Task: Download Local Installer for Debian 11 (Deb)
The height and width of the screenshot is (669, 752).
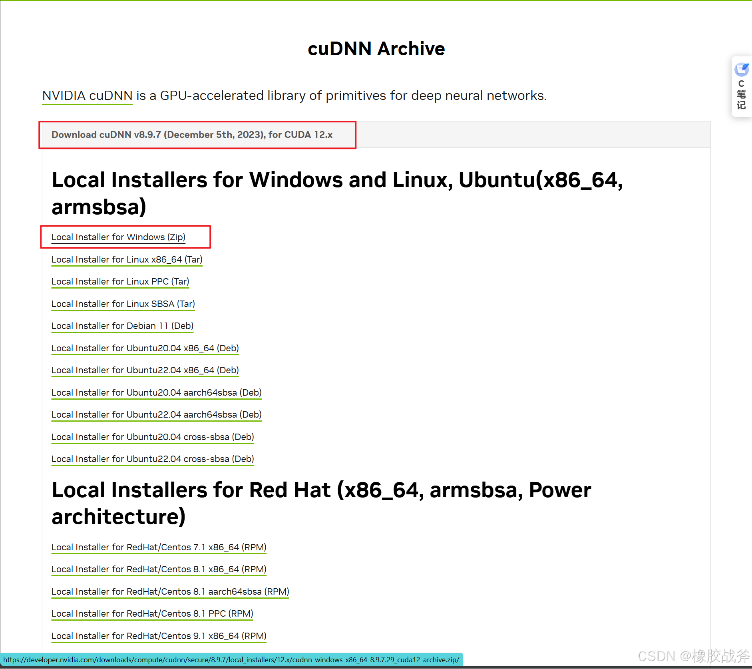Action: [123, 326]
